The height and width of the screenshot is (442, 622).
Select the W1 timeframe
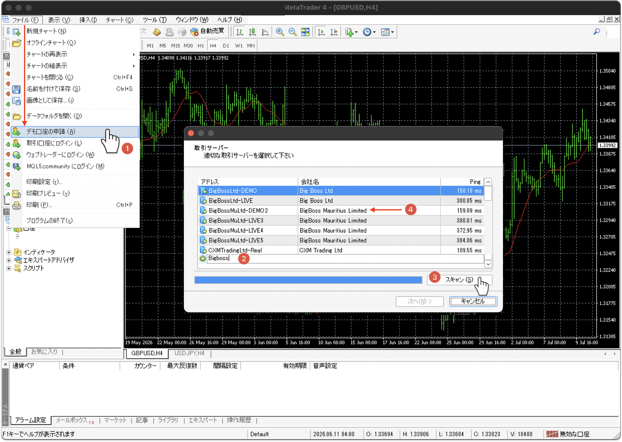point(239,46)
